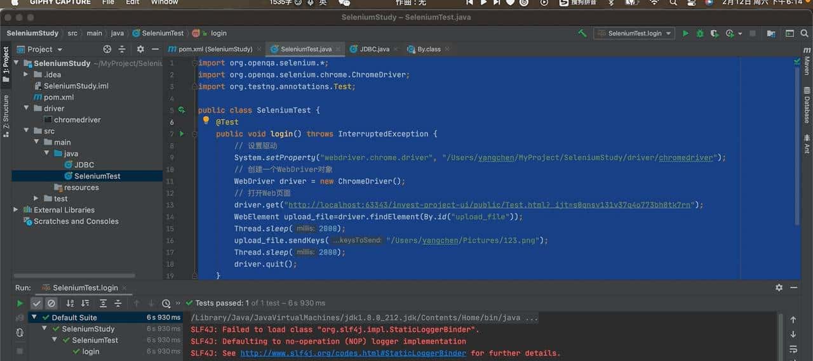Open the File menu in the macOS menu bar
The image size is (813, 361).
(109, 2)
